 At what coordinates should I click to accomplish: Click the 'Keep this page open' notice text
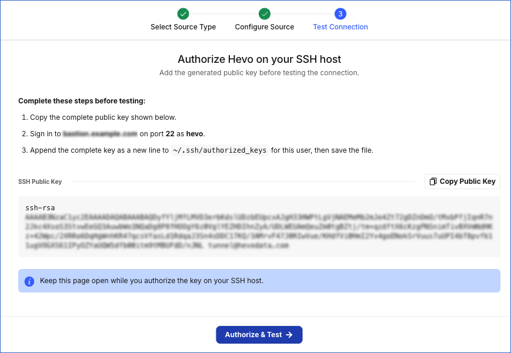152,281
